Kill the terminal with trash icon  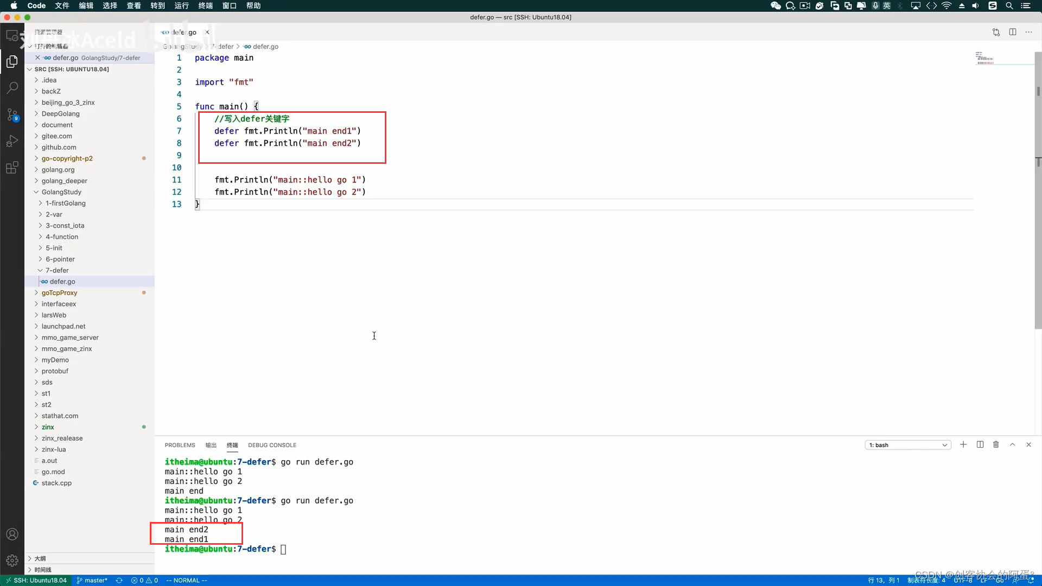996,444
